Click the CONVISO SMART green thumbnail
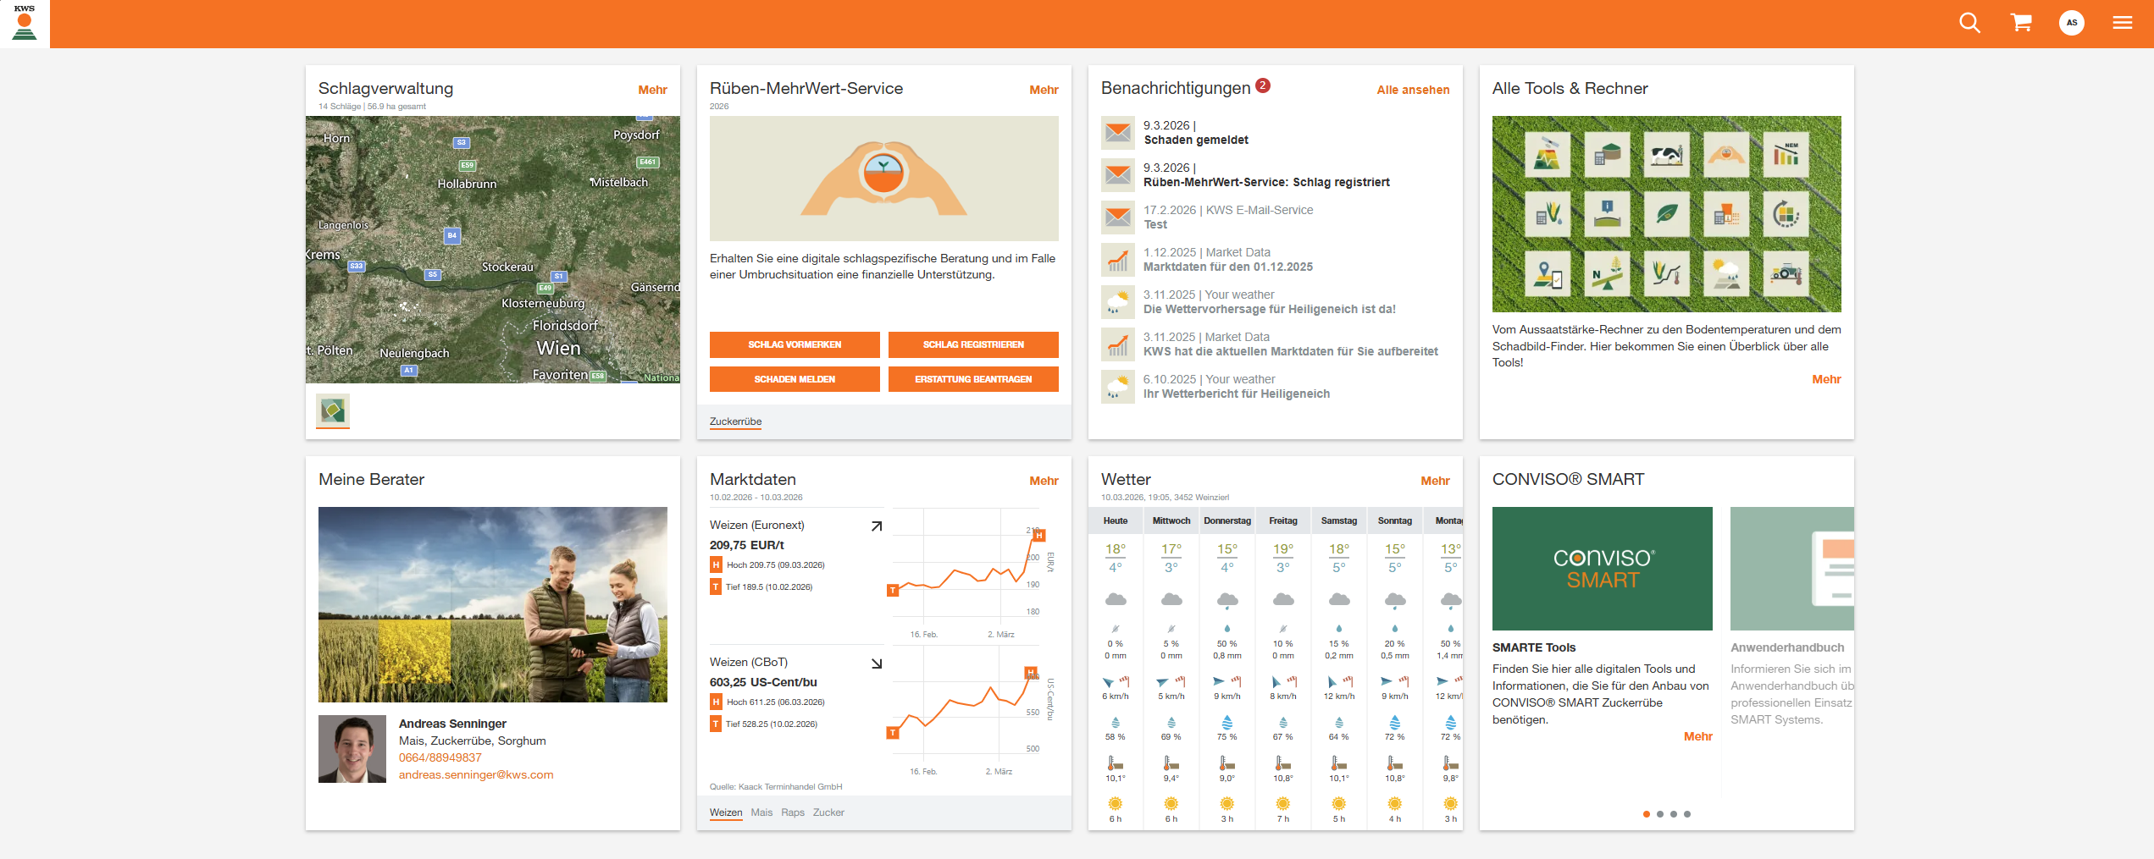This screenshot has height=859, width=2154. pos(1602,569)
